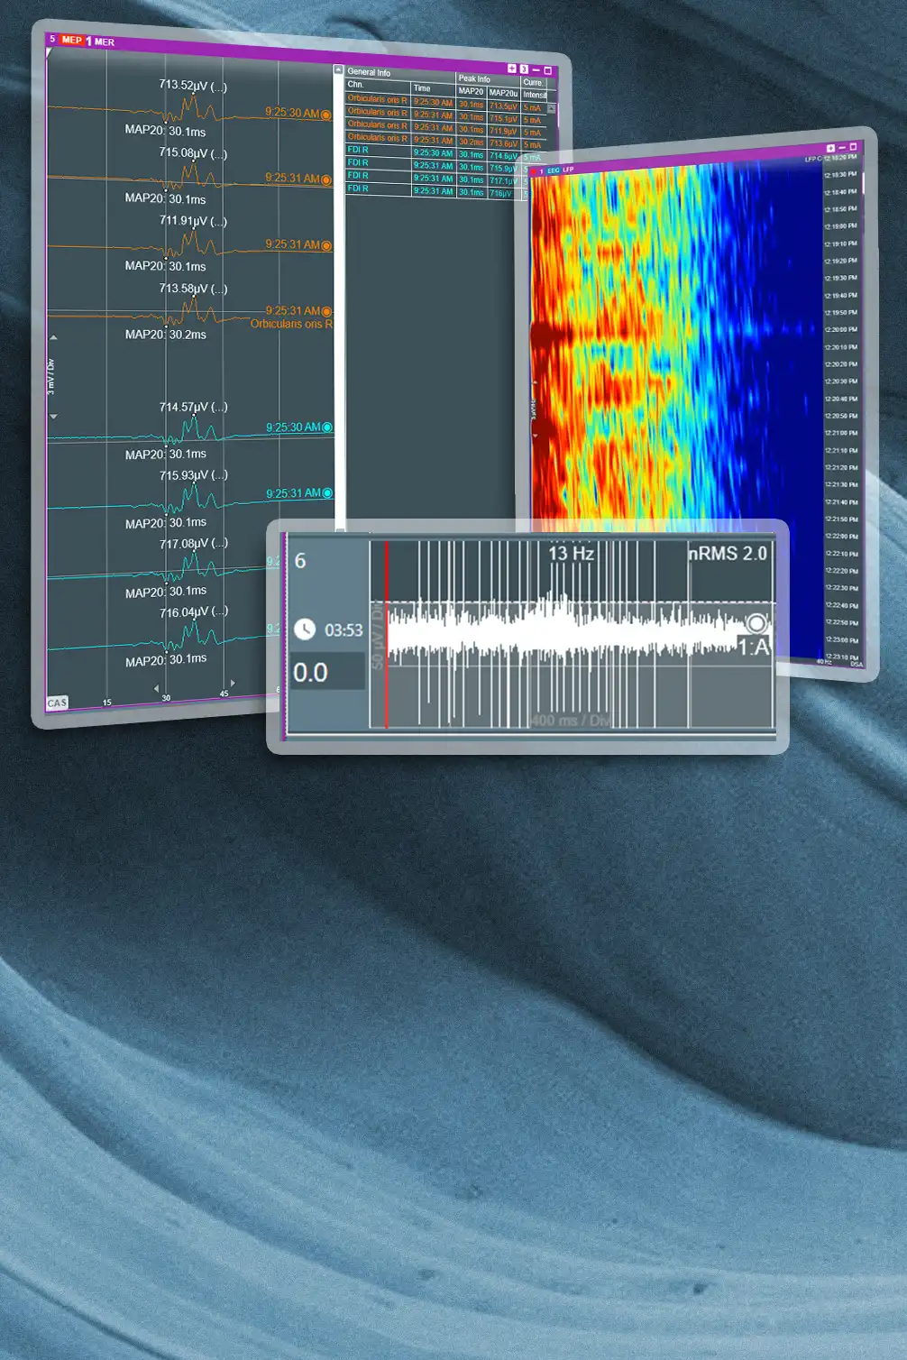Click the red cursor line in MER recording
This screenshot has width=907, height=1360.
pyautogui.click(x=387, y=631)
